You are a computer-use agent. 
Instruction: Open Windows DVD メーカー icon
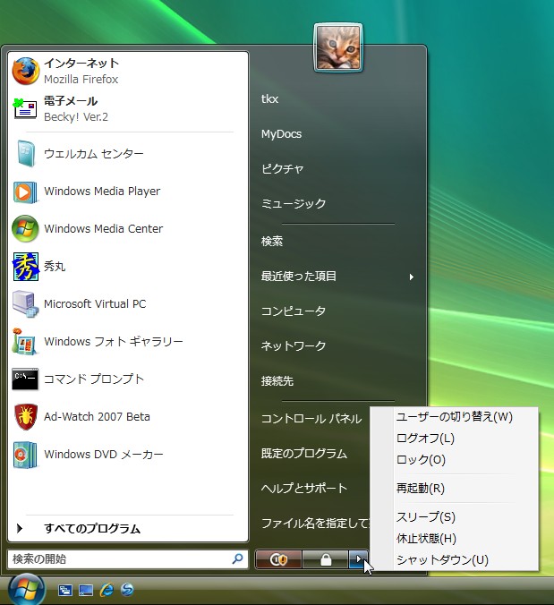click(25, 454)
